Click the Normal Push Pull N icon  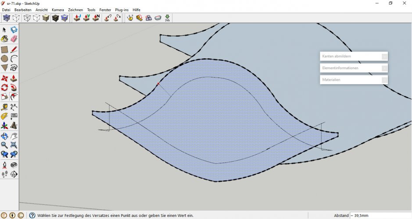point(96,18)
